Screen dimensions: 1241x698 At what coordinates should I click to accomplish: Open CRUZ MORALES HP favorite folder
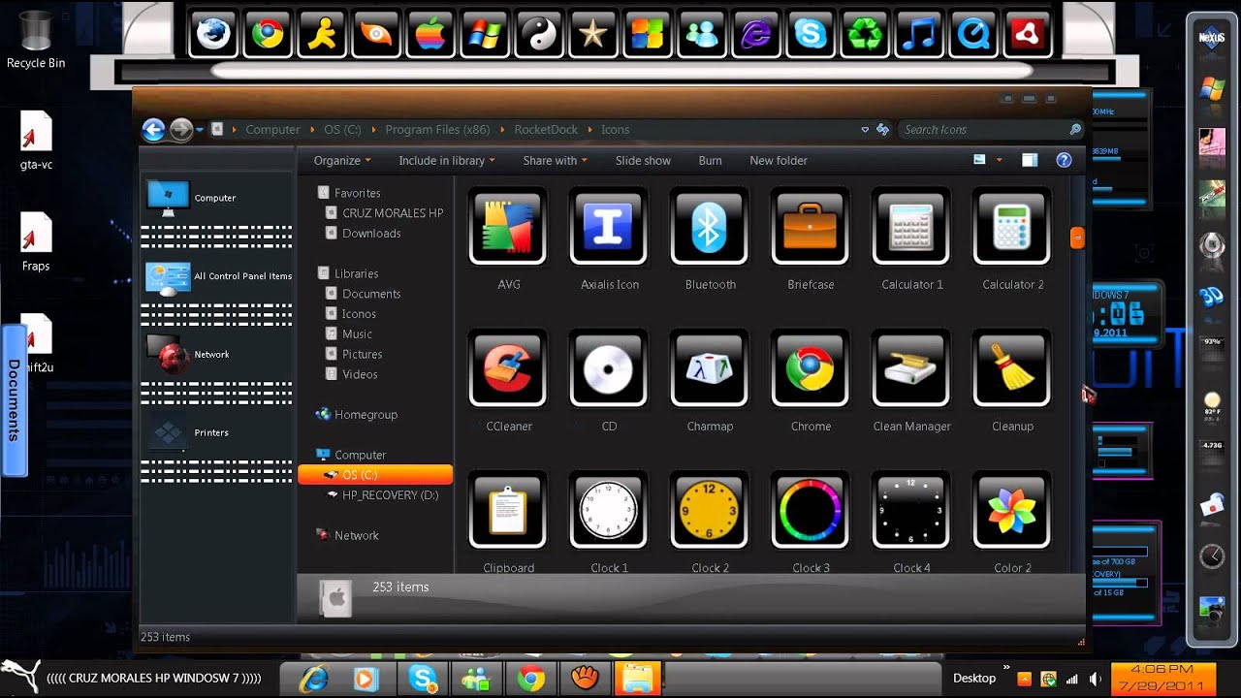(x=393, y=213)
